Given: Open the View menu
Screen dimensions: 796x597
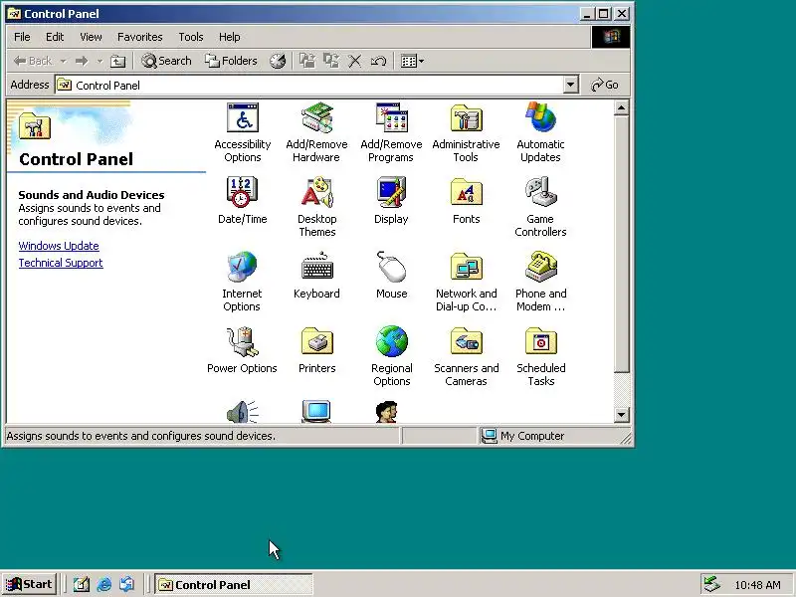Looking at the screenshot, I should 91,37.
